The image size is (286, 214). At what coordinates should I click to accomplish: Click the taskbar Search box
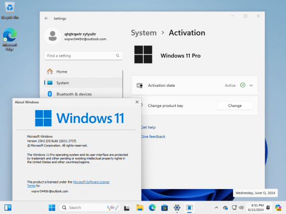(x=89, y=208)
